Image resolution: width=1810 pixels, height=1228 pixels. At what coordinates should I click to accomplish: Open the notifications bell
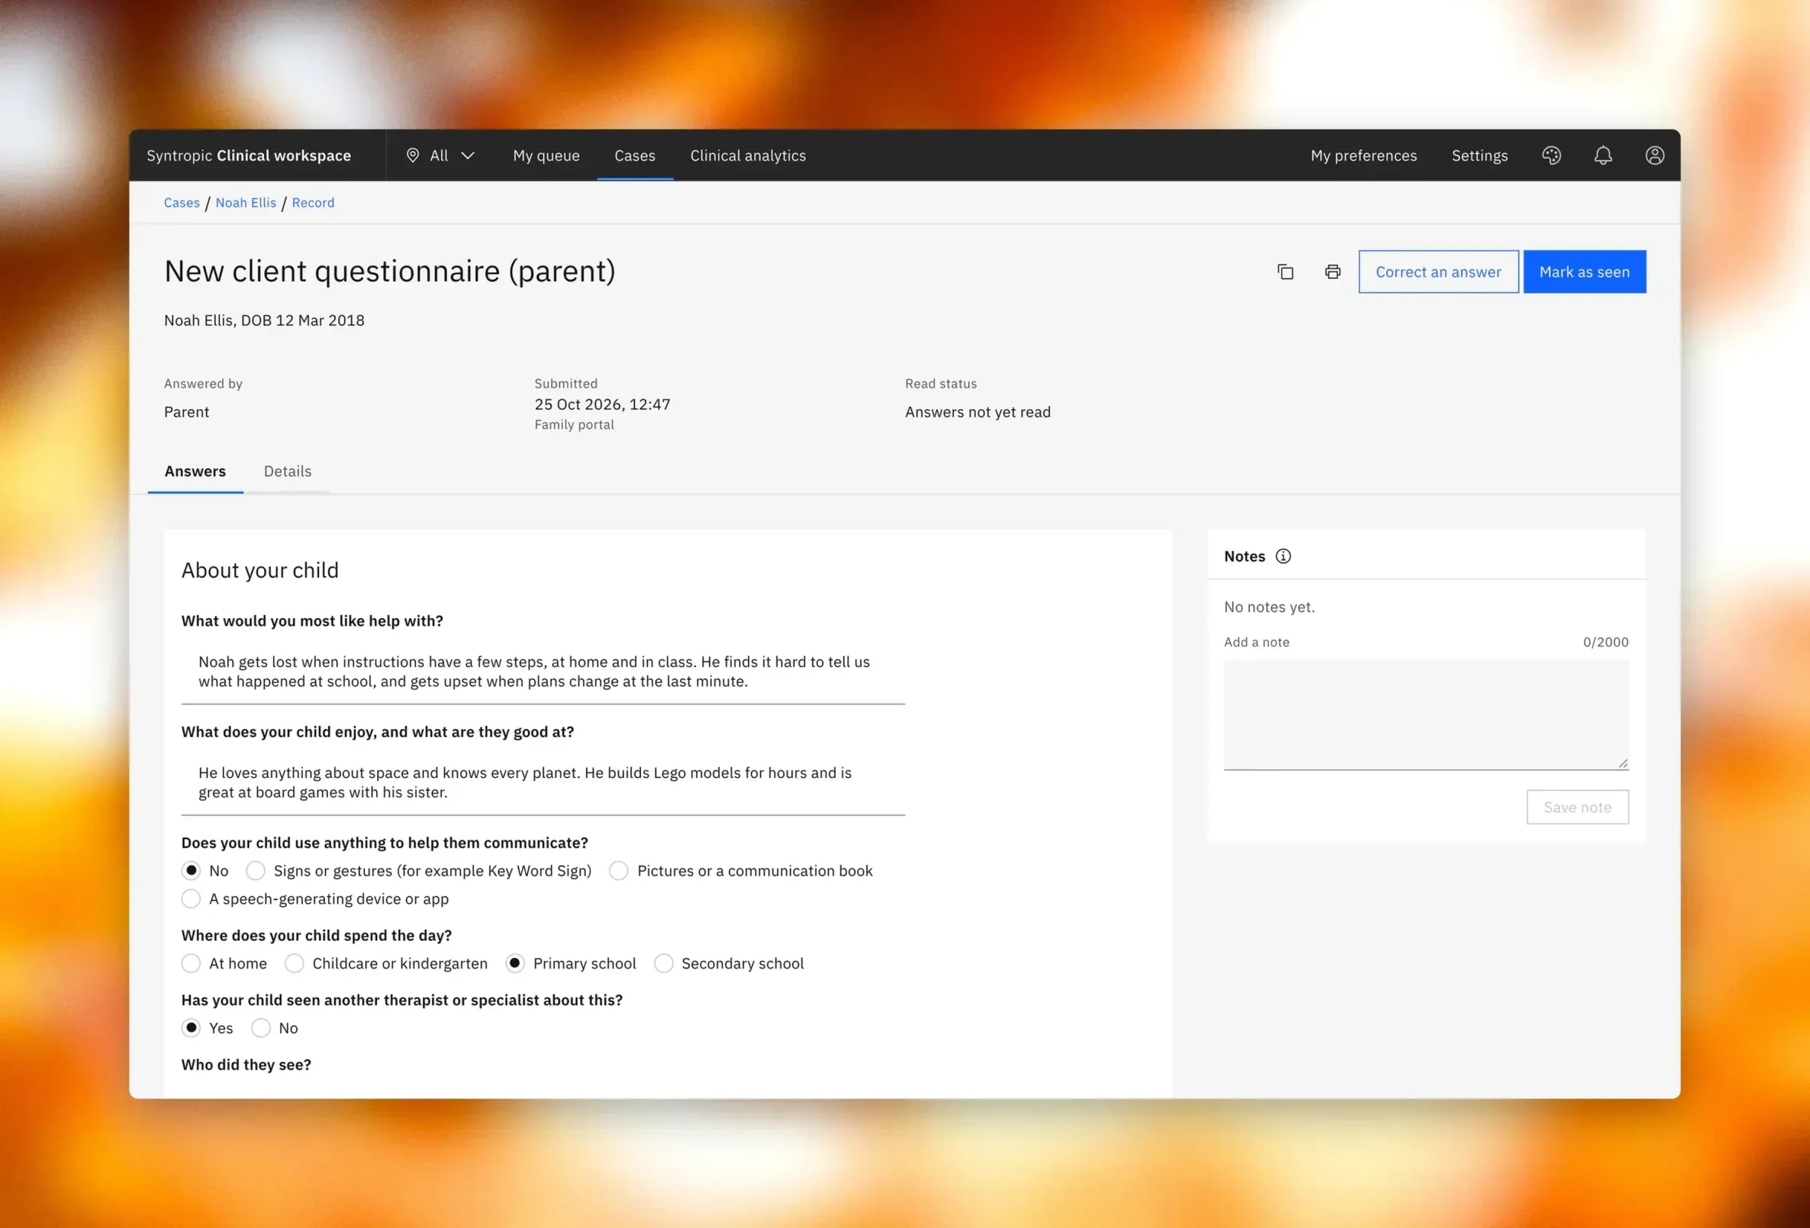click(1603, 156)
